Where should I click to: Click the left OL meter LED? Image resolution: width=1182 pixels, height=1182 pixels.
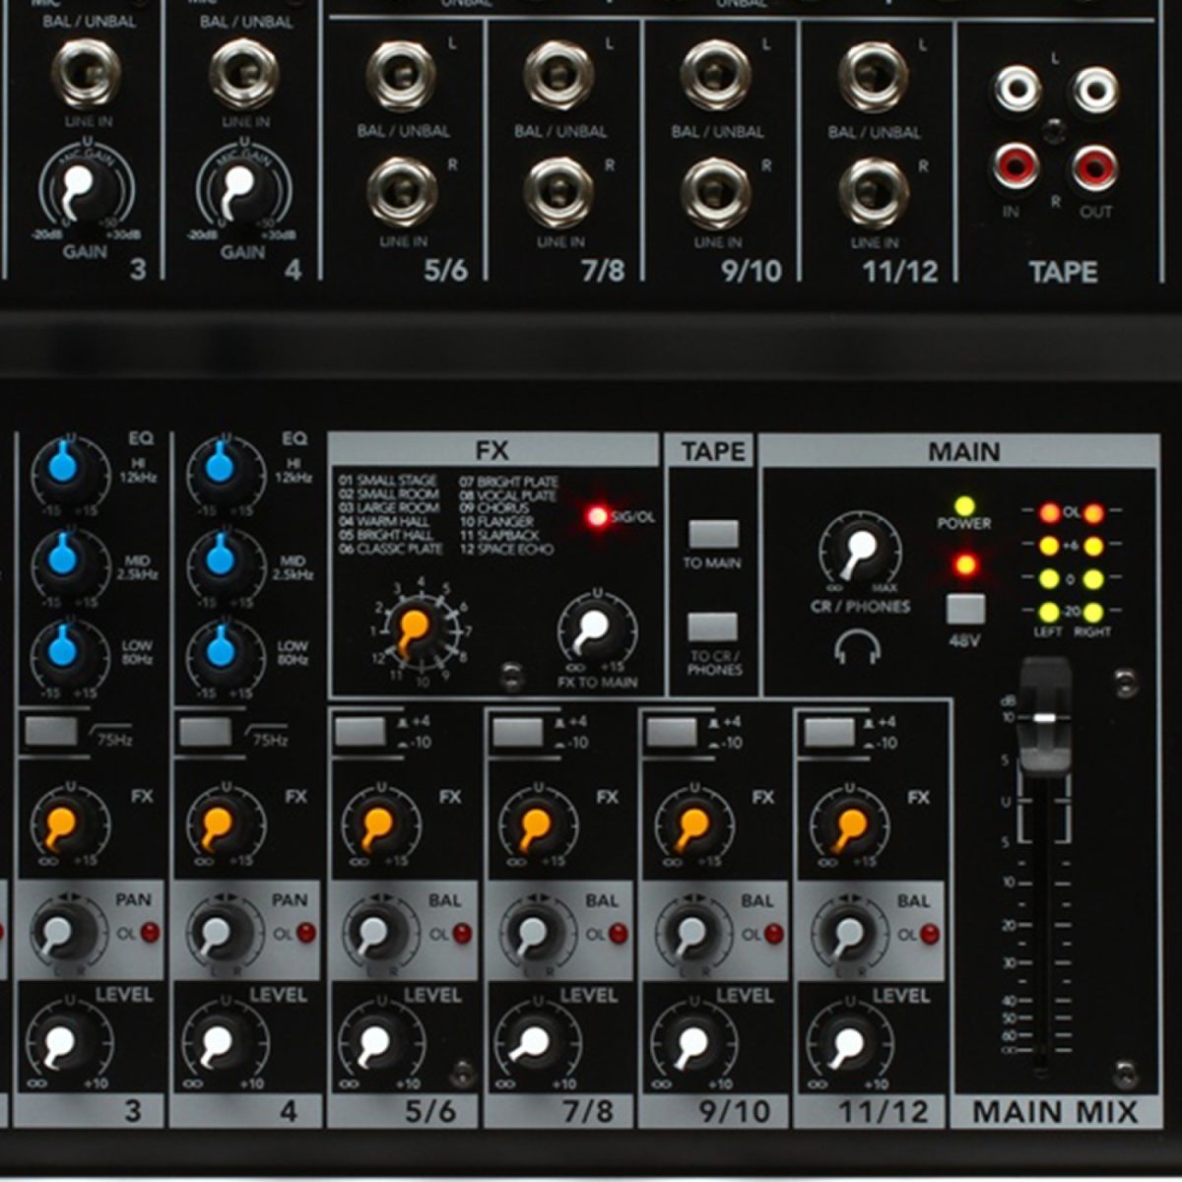(x=1050, y=512)
